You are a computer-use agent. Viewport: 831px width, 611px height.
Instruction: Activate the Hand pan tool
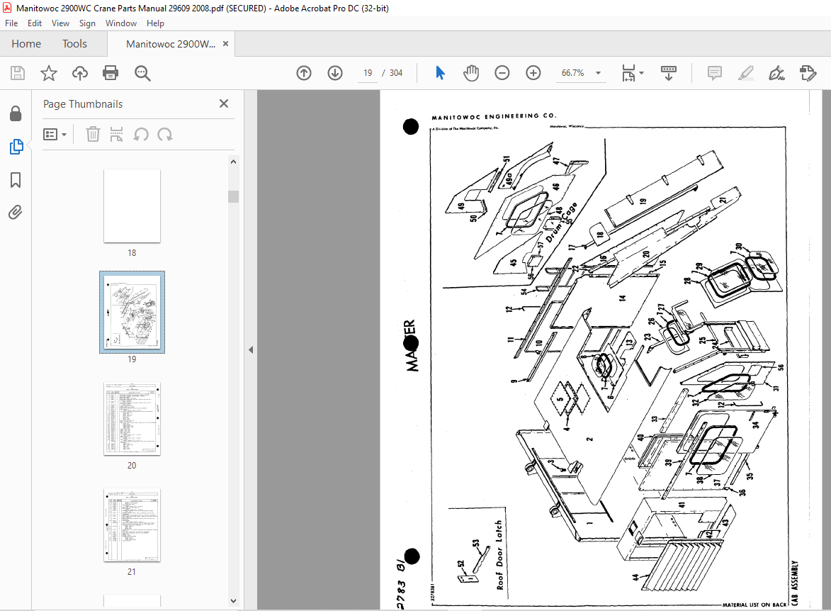pyautogui.click(x=470, y=73)
